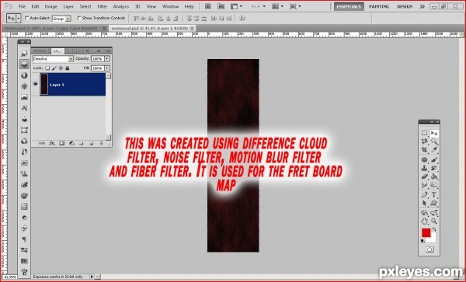This screenshot has height=282, width=466.
Task: Choose the Clone Stamp tool
Action: pyautogui.click(x=424, y=168)
